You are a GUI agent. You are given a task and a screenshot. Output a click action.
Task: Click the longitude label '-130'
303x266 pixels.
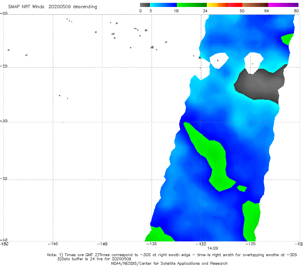(x=201, y=244)
